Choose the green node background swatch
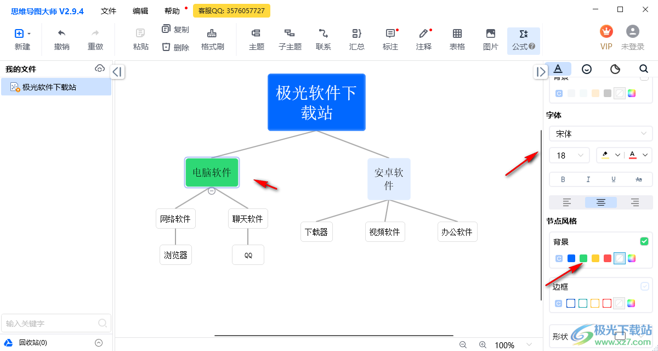658x351 pixels. point(583,258)
